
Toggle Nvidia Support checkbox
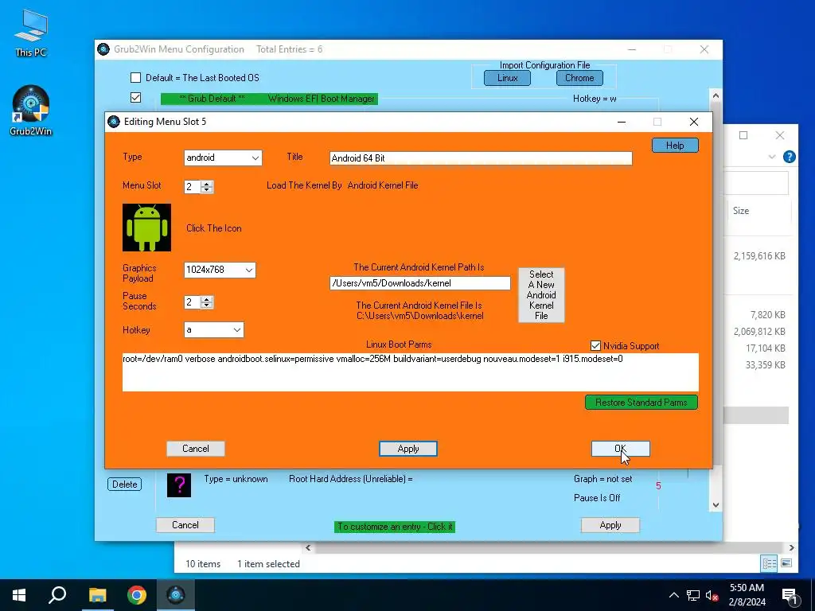pyautogui.click(x=595, y=346)
